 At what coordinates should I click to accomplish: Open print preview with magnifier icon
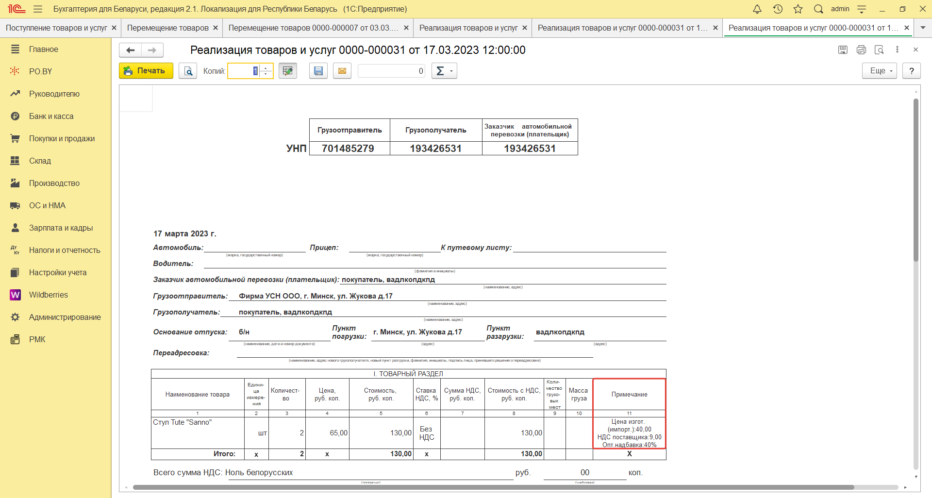coord(188,71)
